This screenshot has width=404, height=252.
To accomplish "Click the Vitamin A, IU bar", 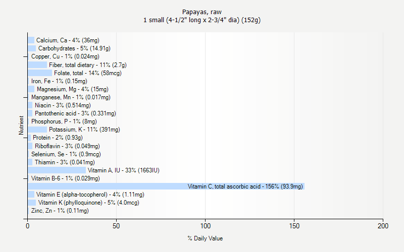I will 57,170.
